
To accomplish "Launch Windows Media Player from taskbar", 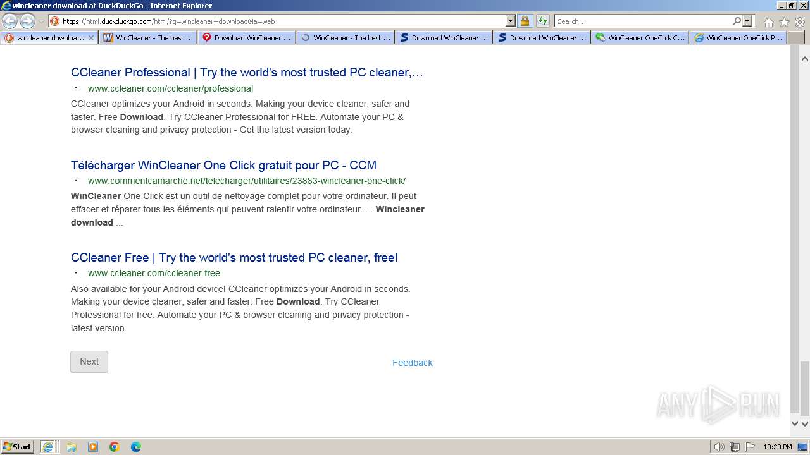I will point(93,447).
